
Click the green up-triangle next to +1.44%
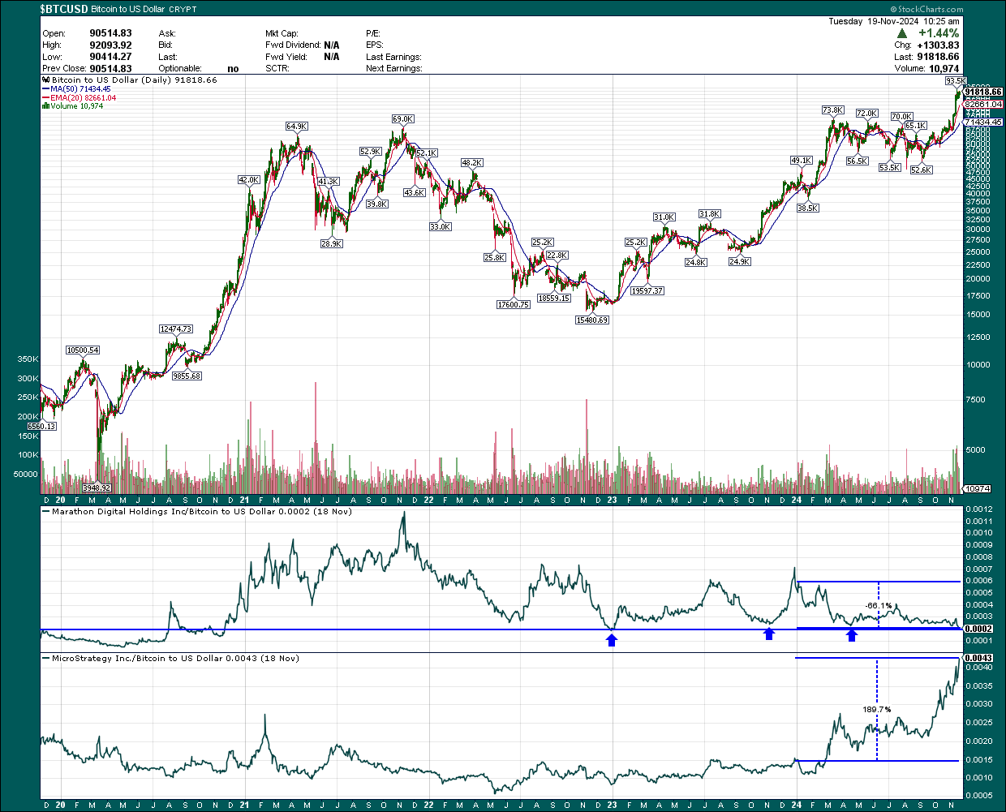(x=904, y=33)
